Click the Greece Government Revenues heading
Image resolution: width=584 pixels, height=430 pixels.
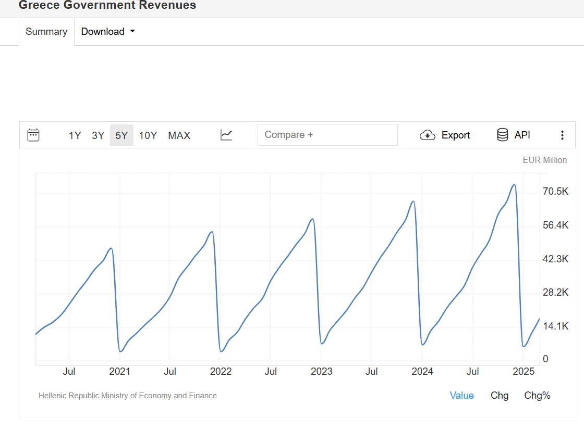107,5
